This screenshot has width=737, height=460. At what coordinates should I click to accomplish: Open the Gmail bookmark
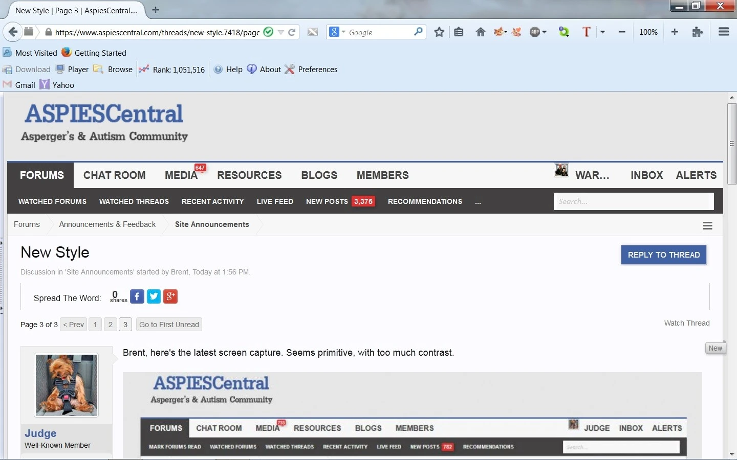pos(19,85)
